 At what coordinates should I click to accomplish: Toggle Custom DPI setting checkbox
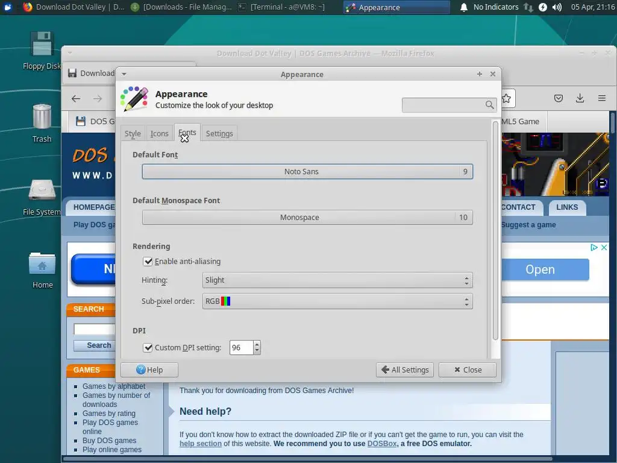coord(148,348)
